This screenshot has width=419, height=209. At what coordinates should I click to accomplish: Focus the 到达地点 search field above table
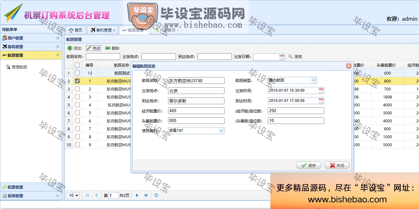coord(215,57)
